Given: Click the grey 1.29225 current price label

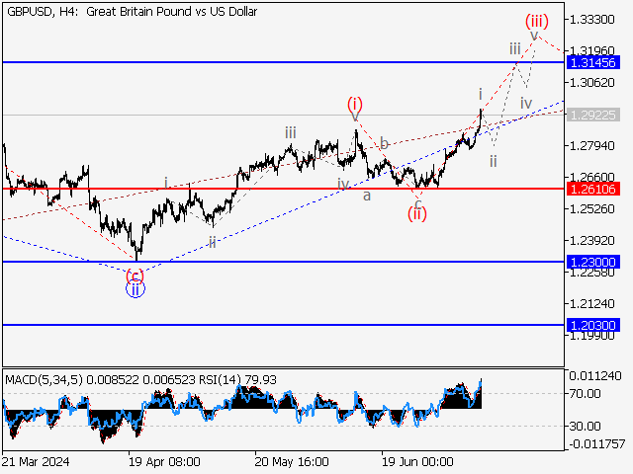Looking at the screenshot, I should click(593, 115).
